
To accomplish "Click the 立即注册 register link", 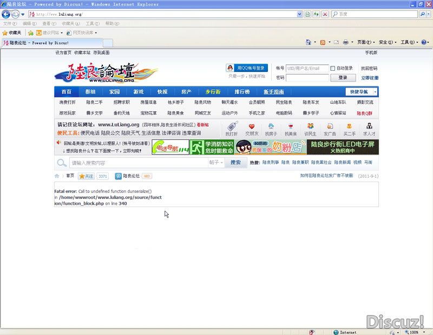I will coord(370,78).
